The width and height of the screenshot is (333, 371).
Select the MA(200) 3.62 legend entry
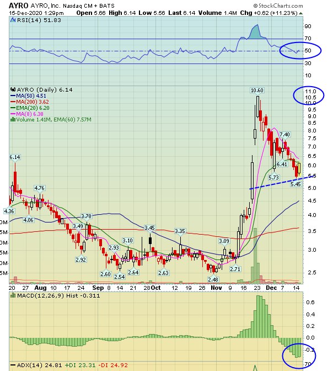coord(30,102)
